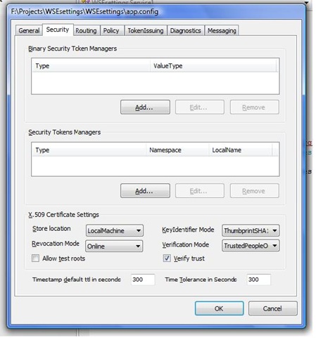This screenshot has width=316, height=338.
Task: Select the Policy tab
Action: (x=111, y=30)
